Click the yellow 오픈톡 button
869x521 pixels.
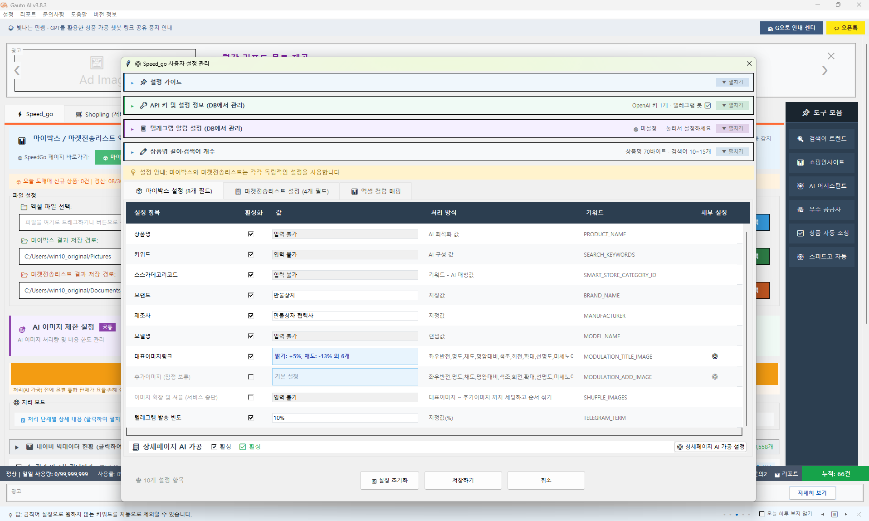click(x=845, y=28)
